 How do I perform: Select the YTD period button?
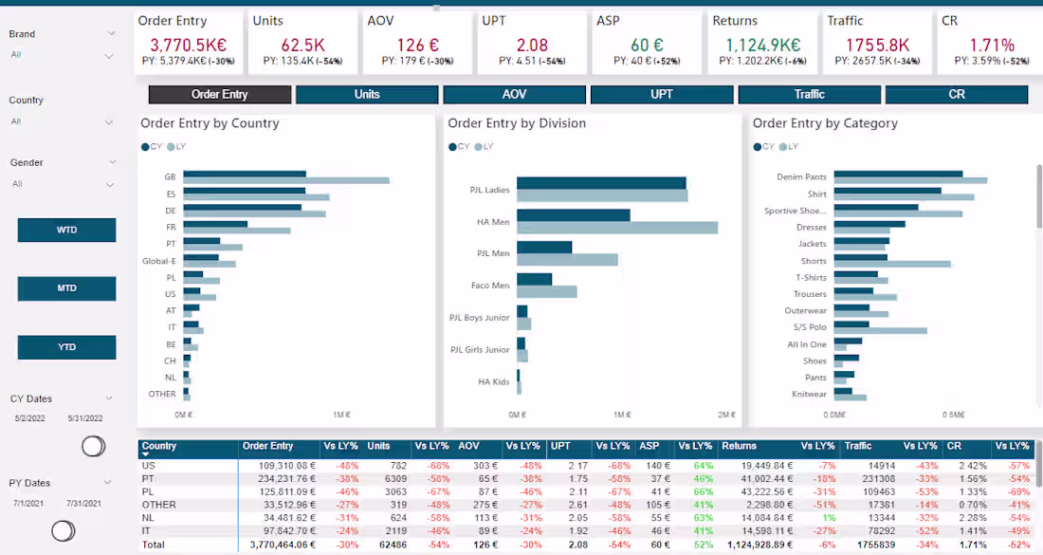click(x=66, y=347)
